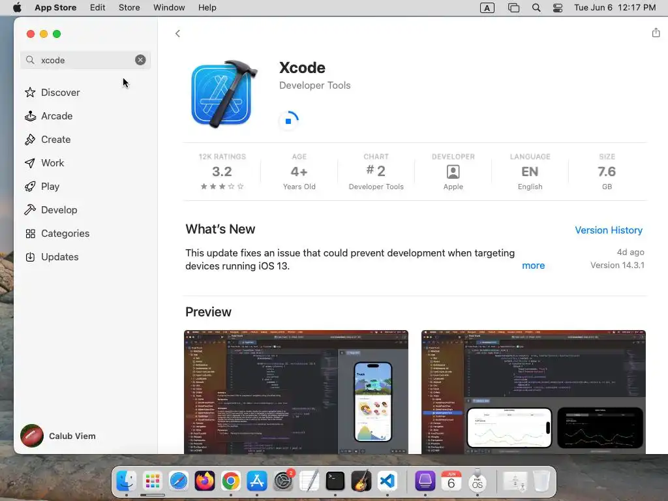This screenshot has width=668, height=501.
Task: Open the purple app icon in Dock
Action: tap(425, 481)
